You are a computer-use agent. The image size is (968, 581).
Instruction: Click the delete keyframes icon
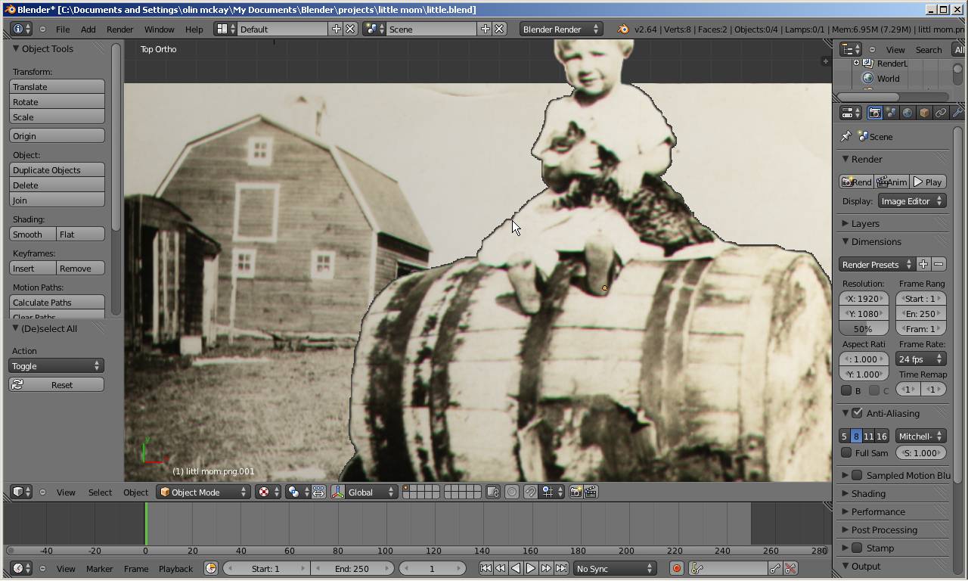click(790, 568)
